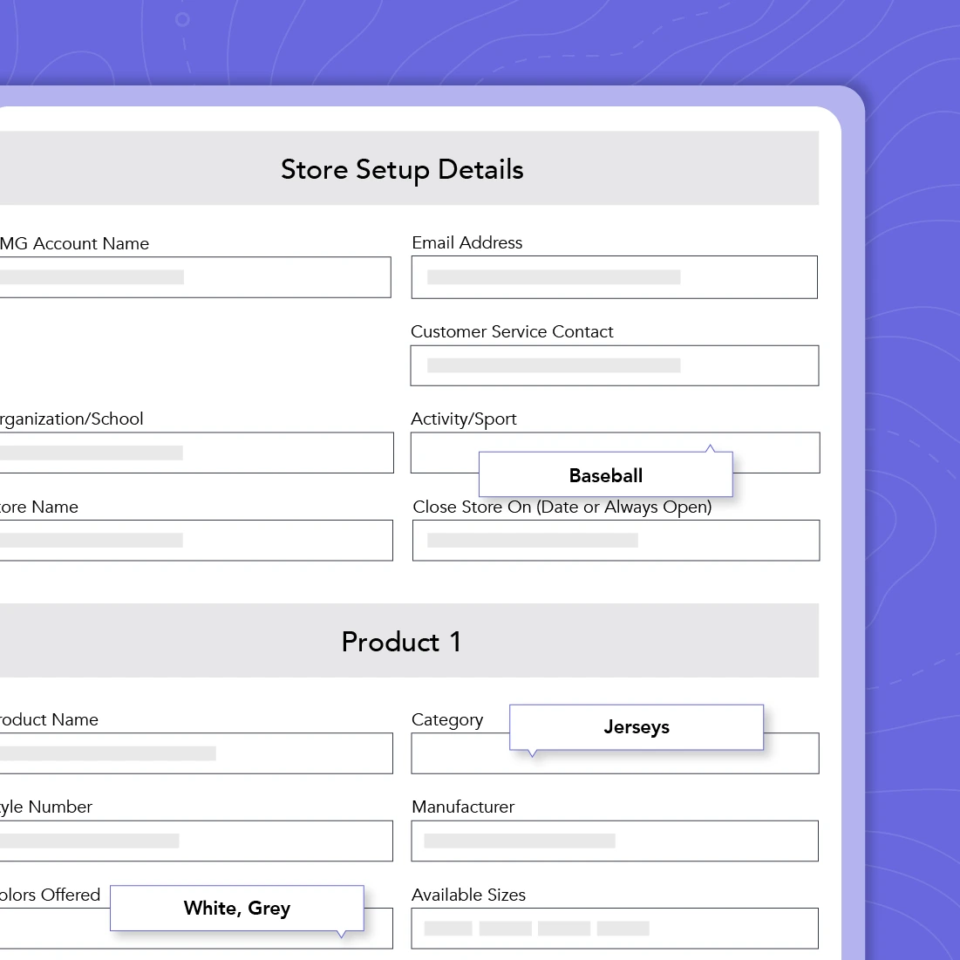Click the Customer Service Contact field

coord(614,365)
